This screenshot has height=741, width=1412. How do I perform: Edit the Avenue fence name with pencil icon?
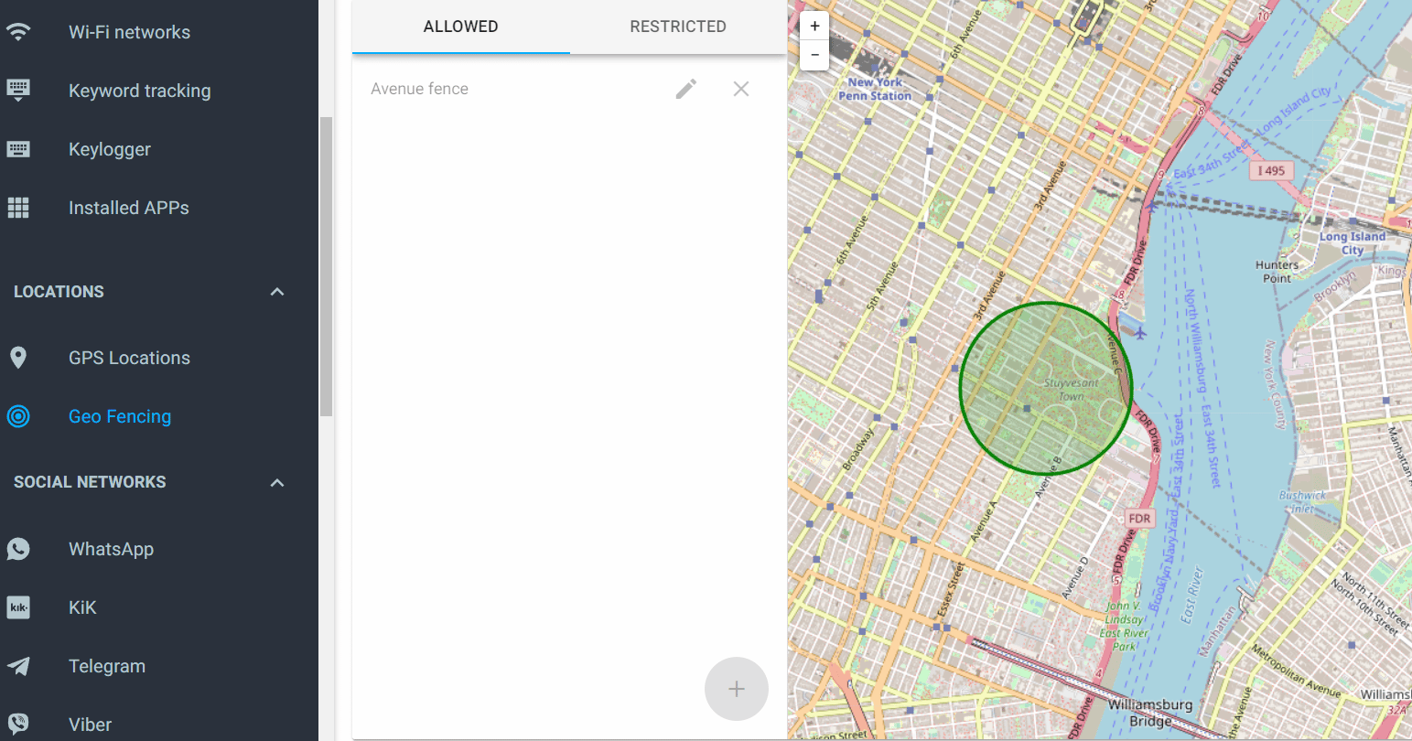686,88
